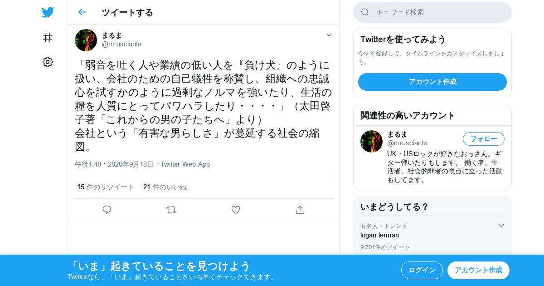Like the tweet with the heart icon

tap(236, 210)
